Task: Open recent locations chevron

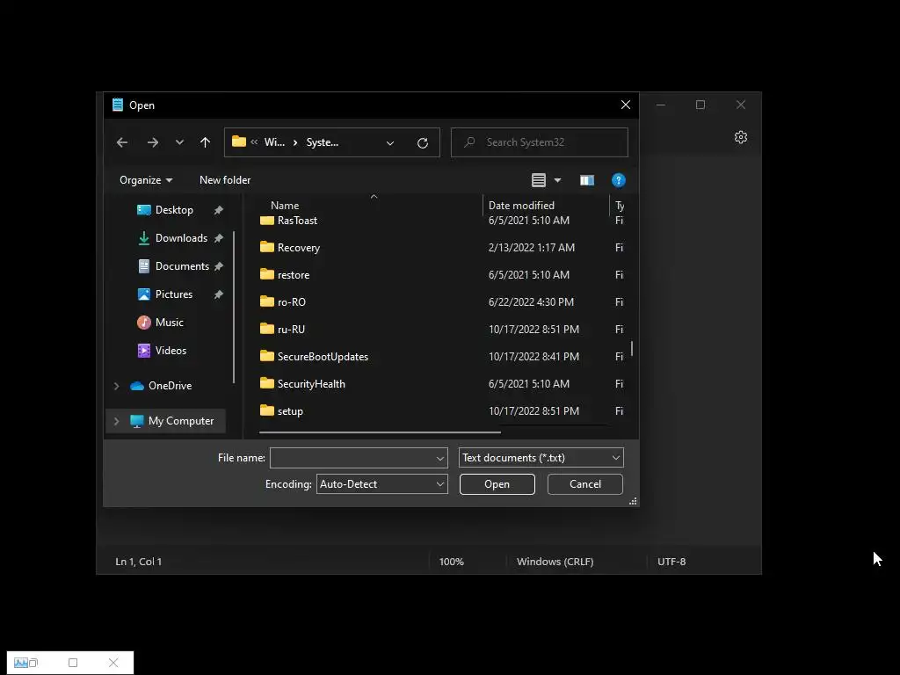Action: (179, 142)
